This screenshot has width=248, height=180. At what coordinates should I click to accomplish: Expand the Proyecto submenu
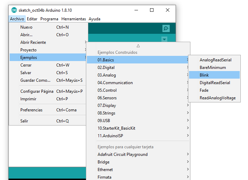48,50
